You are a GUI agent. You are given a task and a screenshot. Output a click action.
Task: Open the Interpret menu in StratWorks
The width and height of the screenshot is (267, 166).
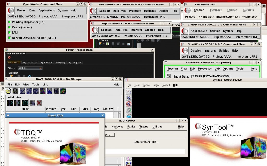coord(210,51)
